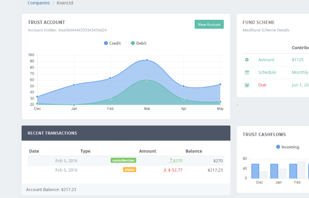
Task: Click the green up arrow next to $270
Action: click(171, 160)
